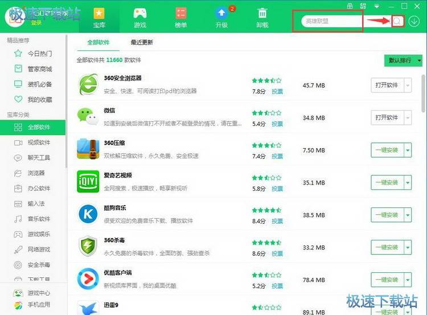Click 投票 link for 优酷客户端
The image size is (427, 315).
point(277,286)
